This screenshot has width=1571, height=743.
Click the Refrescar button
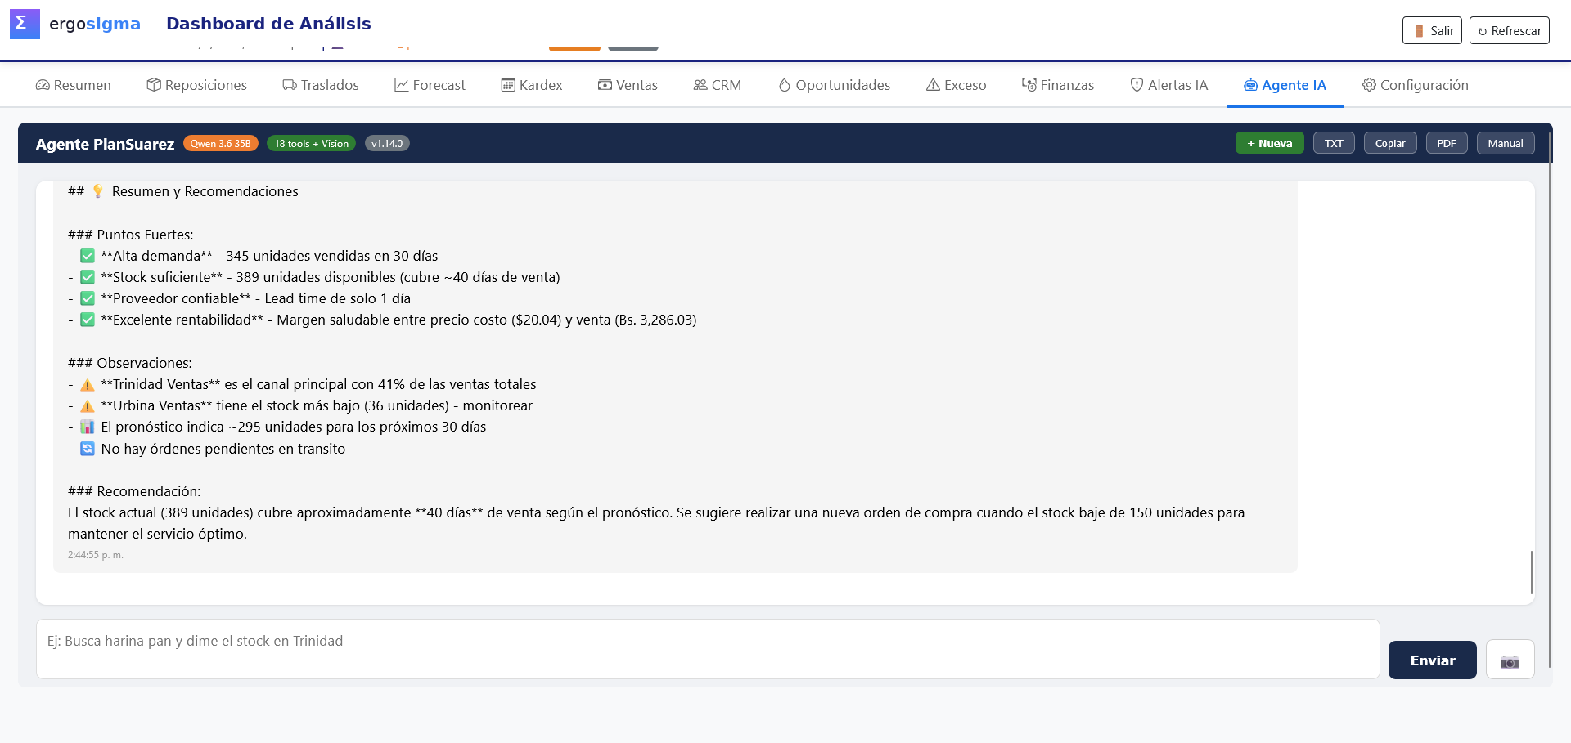[x=1510, y=30]
